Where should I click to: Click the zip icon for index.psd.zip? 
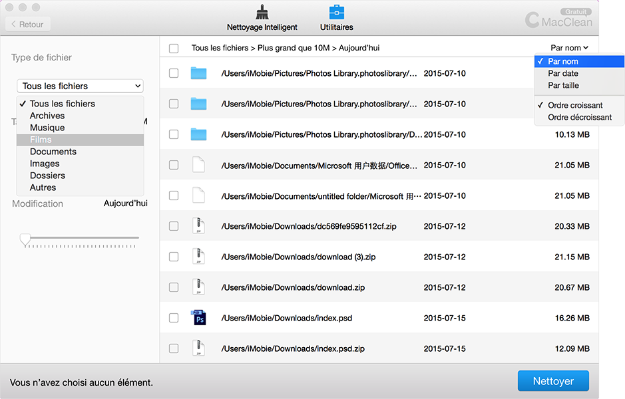[198, 348]
